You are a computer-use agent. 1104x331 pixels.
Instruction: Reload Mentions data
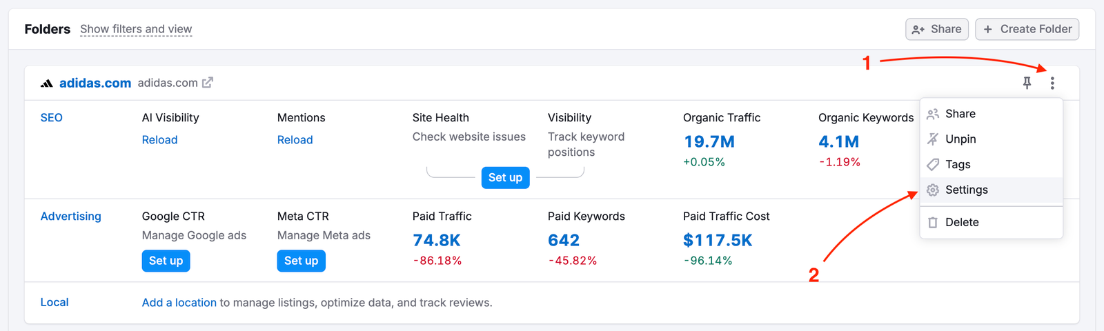pos(295,140)
